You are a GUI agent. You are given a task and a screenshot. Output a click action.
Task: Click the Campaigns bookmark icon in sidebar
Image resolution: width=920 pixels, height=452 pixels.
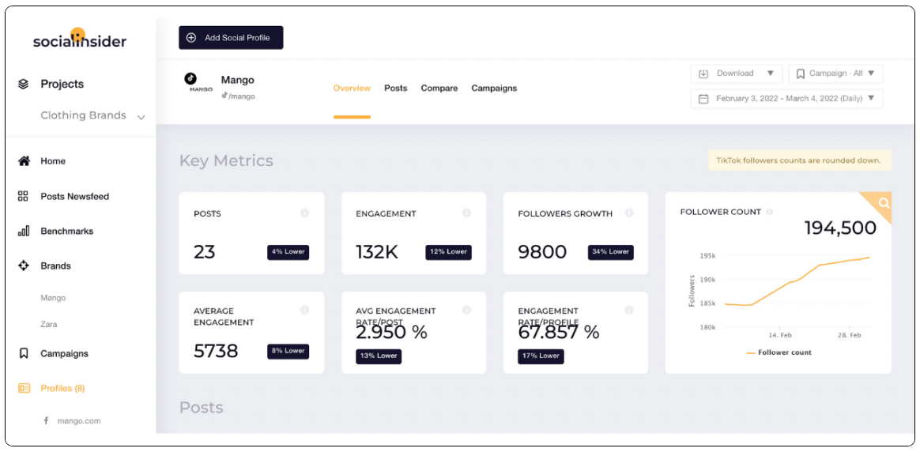[24, 353]
